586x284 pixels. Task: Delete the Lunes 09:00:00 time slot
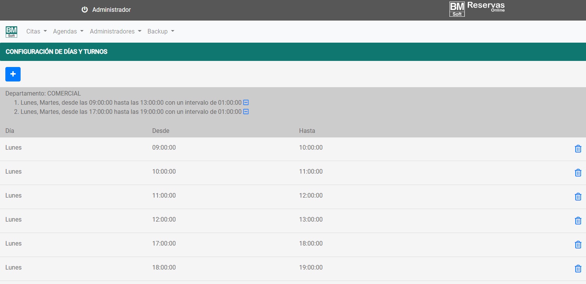coord(578,149)
